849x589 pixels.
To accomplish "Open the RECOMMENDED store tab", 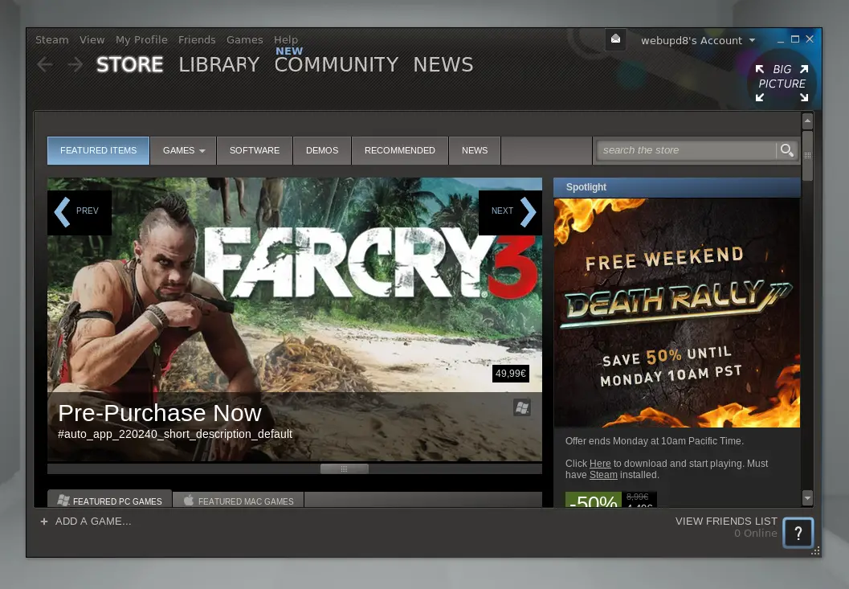I will coord(399,150).
